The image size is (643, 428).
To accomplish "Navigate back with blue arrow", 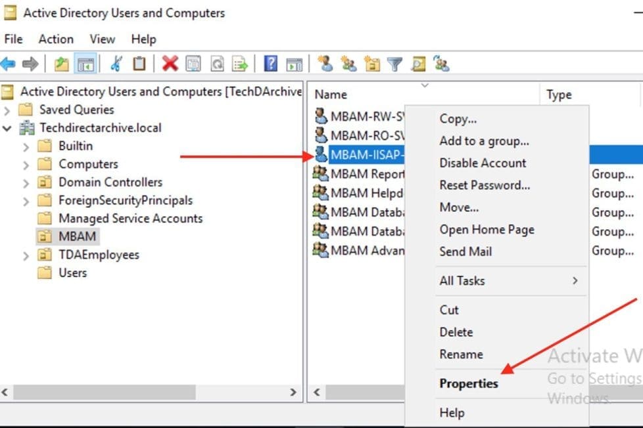I will pyautogui.click(x=9, y=64).
